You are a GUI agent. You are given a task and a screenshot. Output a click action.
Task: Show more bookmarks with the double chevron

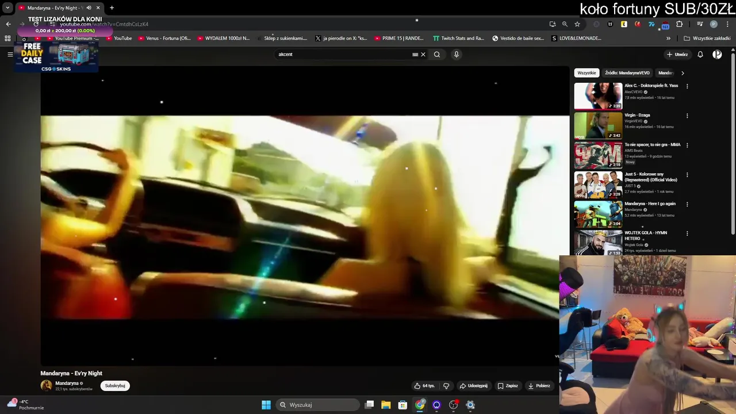point(668,39)
